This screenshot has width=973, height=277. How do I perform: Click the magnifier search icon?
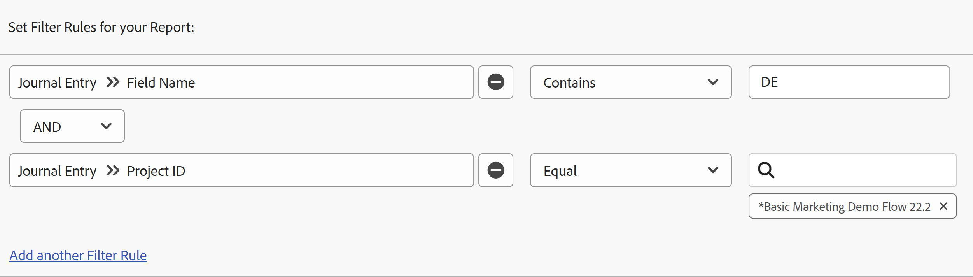[766, 170]
